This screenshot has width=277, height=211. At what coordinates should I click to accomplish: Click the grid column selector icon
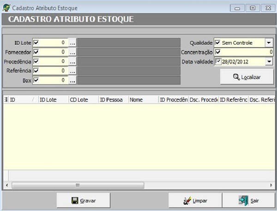(x=6, y=100)
